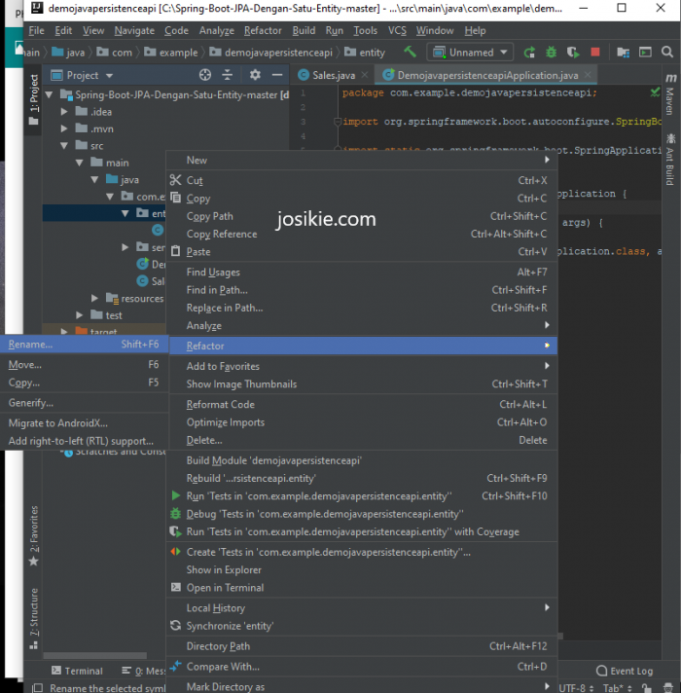Viewport: 681px width, 693px height.
Task: Click the UTF-8 encoding in status bar
Action: click(x=576, y=688)
